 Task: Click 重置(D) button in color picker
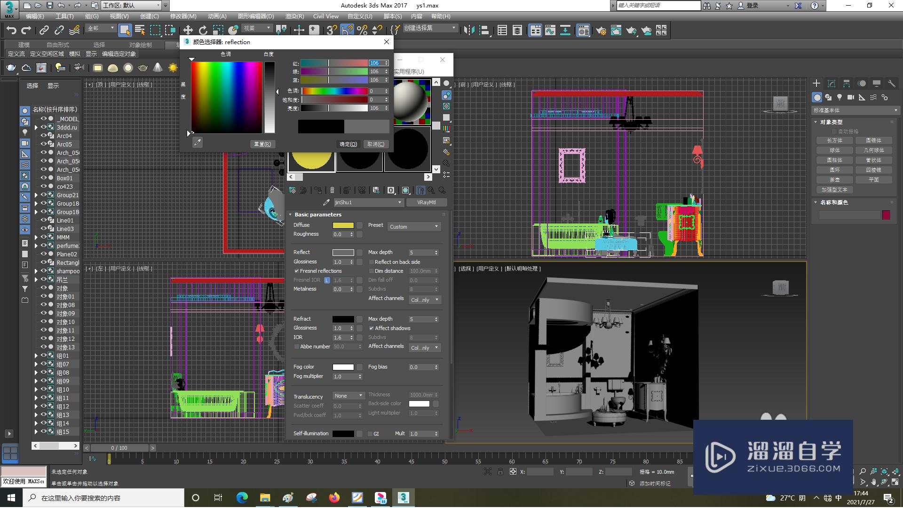(x=261, y=144)
